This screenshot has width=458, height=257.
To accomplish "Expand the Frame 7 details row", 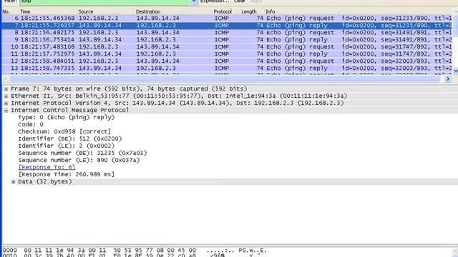I will click(6, 89).
